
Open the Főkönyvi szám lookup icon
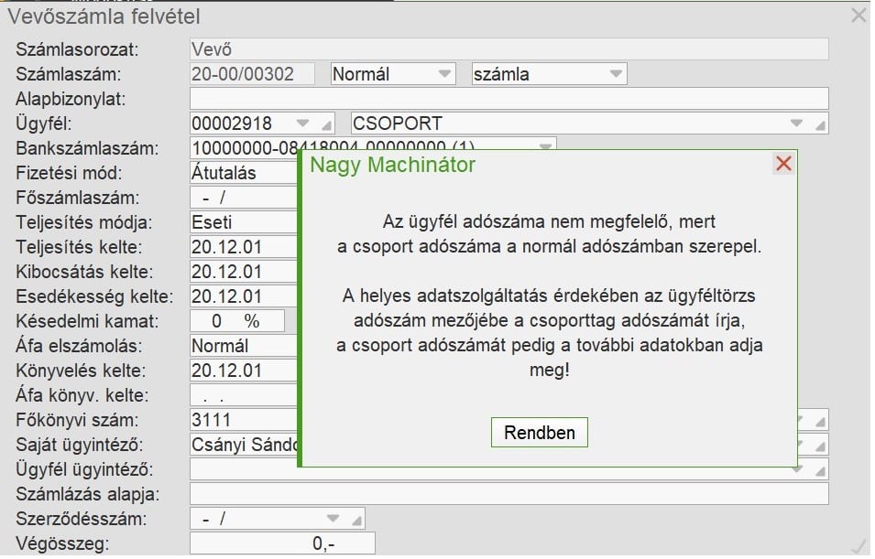point(818,419)
